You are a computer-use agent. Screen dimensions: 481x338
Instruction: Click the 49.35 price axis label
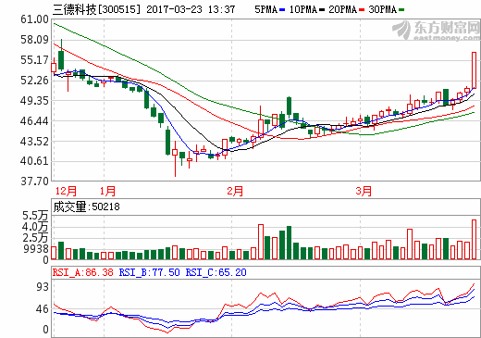pos(34,101)
